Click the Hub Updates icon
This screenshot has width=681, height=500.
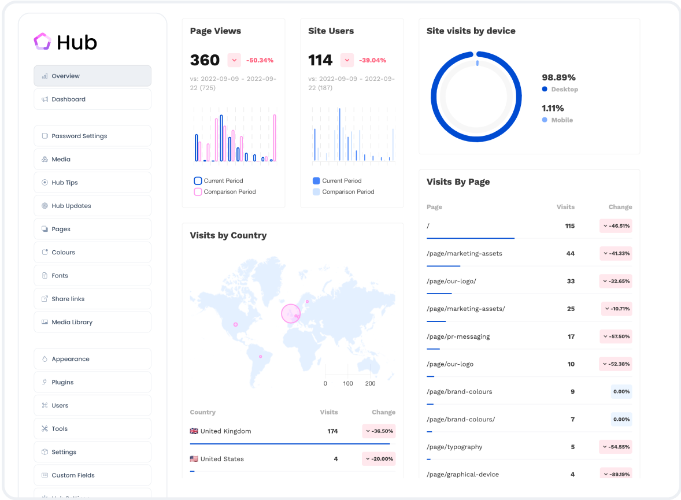coord(45,206)
